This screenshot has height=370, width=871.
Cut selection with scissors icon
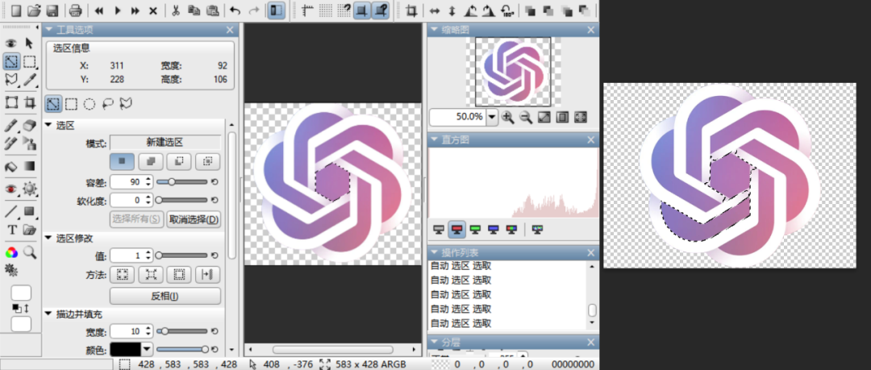[x=176, y=10]
